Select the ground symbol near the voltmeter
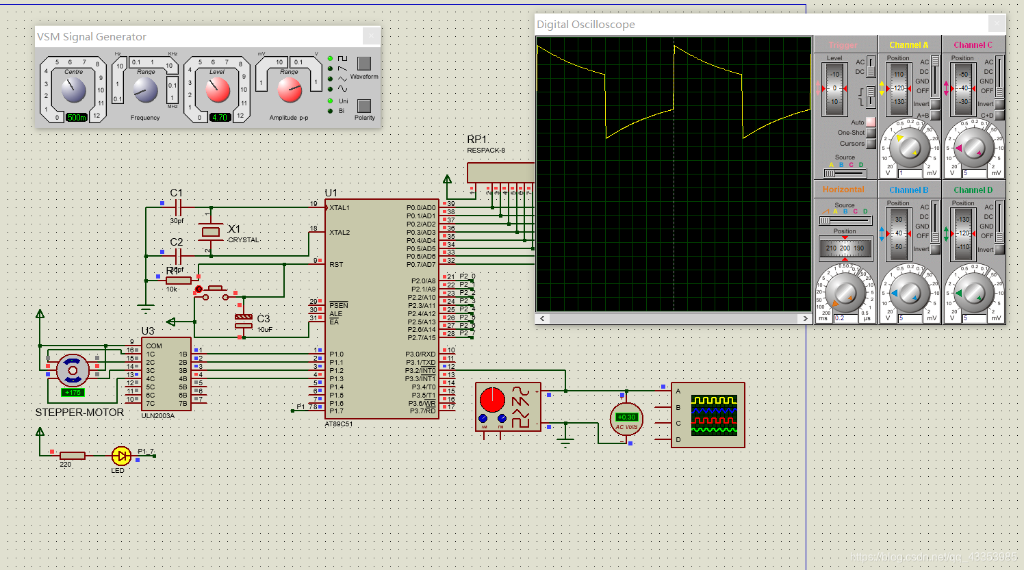 click(565, 441)
